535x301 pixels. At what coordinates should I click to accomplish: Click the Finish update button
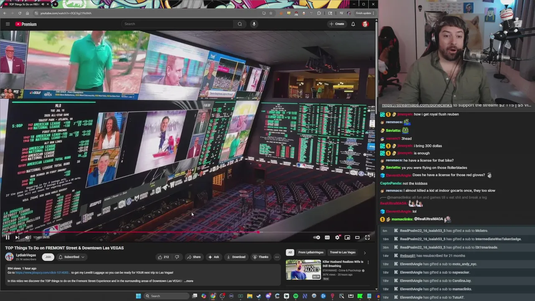click(364, 13)
